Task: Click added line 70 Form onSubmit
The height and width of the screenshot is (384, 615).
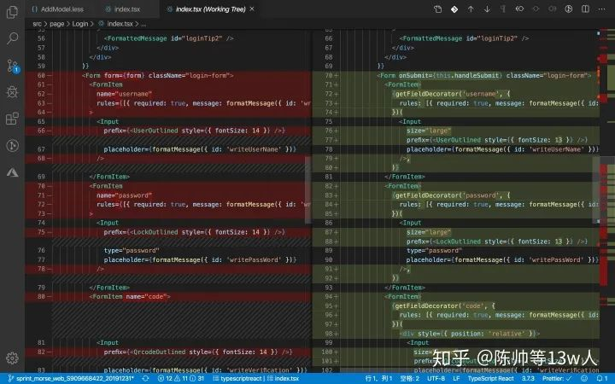Action: (x=456, y=75)
